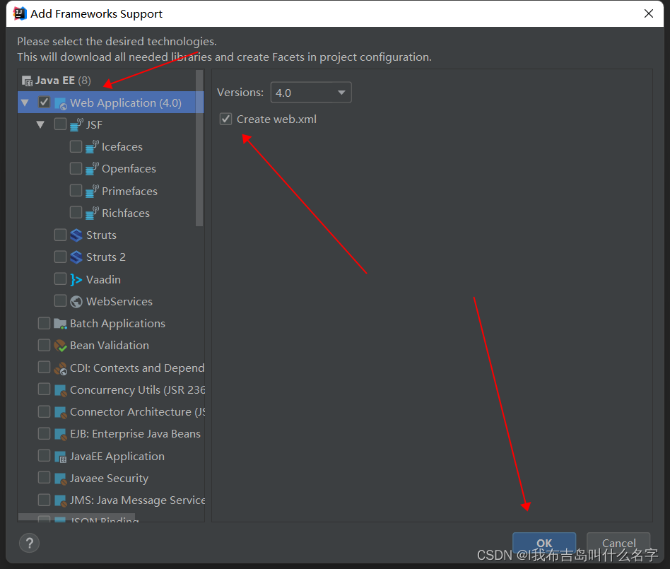Click the Java EE group icon
This screenshot has height=569, width=670.
coord(27,81)
